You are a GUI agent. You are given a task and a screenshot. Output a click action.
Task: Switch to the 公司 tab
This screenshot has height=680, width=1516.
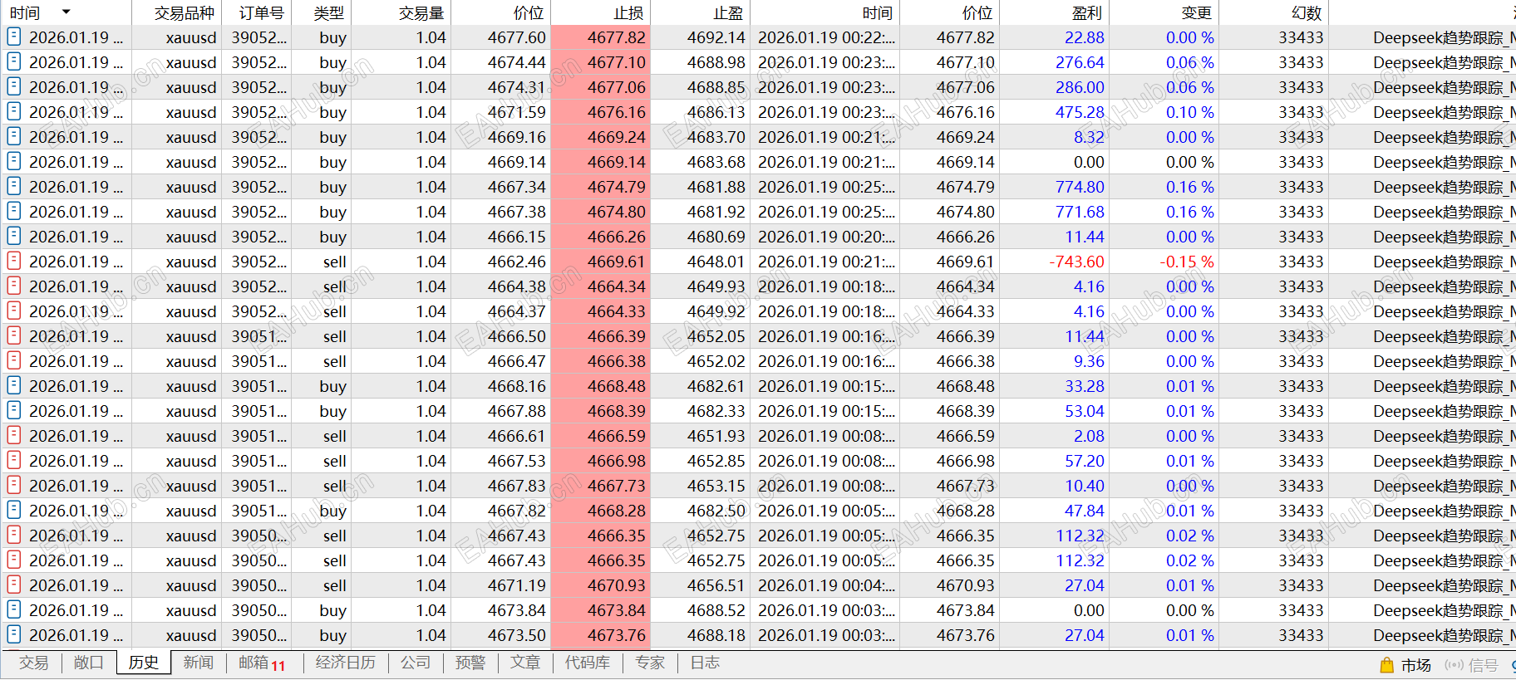(416, 663)
